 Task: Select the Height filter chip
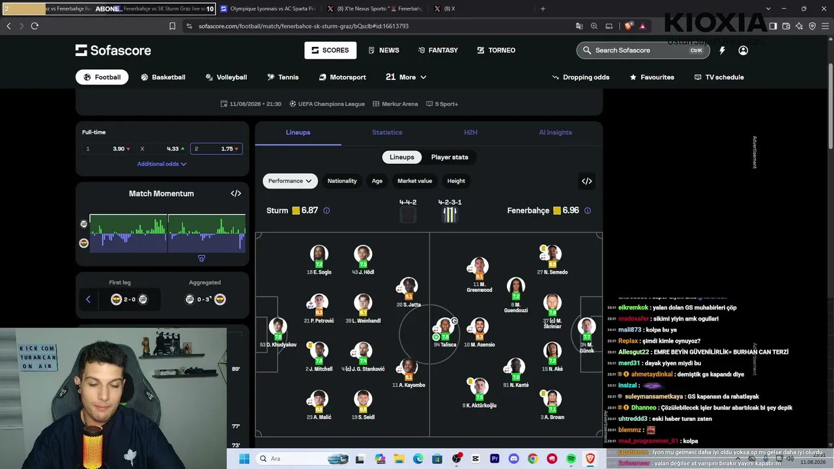(x=456, y=181)
